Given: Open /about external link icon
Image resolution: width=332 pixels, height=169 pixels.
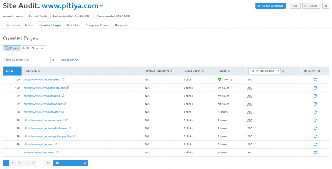Looking at the screenshot, I should (65, 104).
